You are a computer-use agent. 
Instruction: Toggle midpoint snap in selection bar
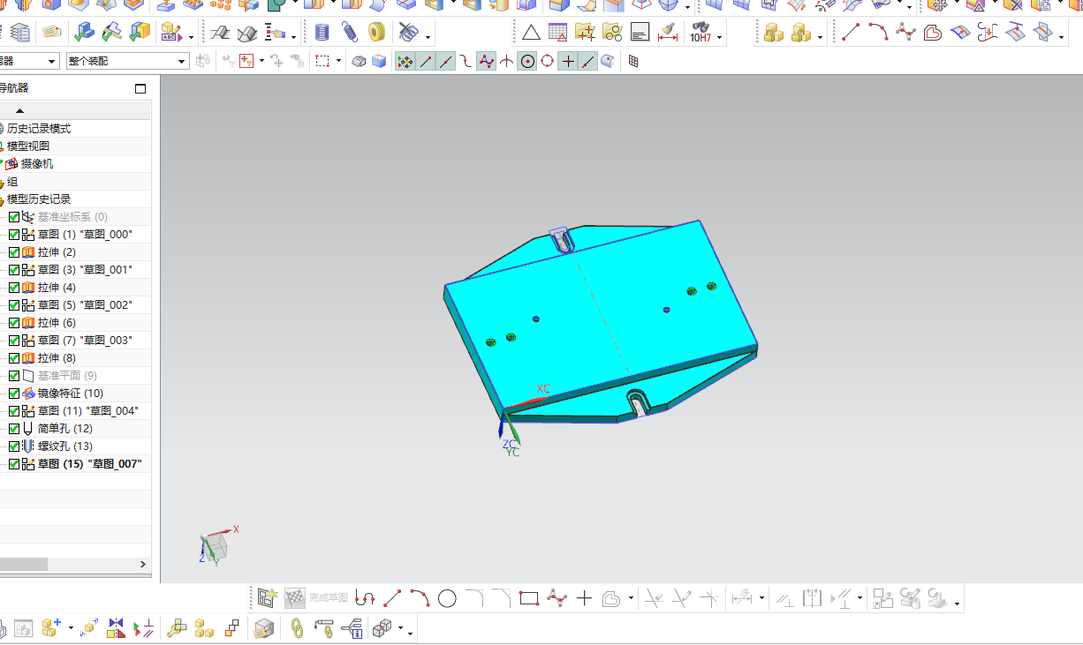click(x=446, y=62)
